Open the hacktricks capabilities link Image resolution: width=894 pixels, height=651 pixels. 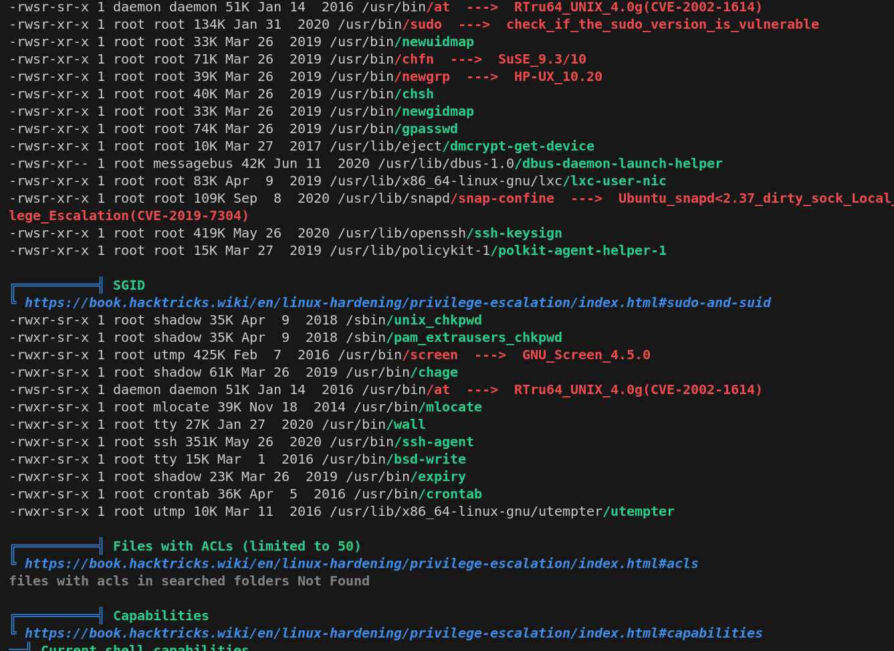[x=394, y=633]
